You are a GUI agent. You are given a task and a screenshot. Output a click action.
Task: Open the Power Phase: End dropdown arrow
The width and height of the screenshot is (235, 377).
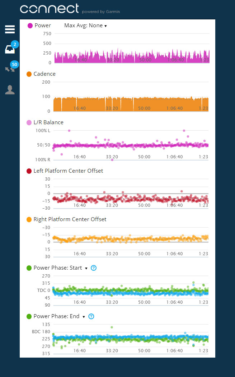click(x=84, y=317)
